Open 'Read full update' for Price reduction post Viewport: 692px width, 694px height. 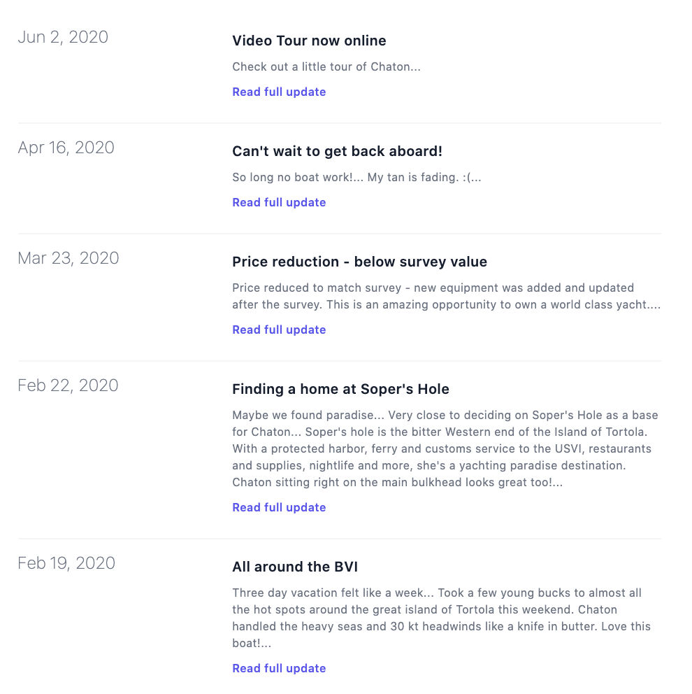coord(279,330)
